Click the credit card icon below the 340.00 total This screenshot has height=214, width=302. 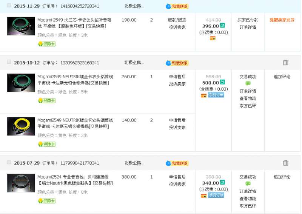point(203,196)
